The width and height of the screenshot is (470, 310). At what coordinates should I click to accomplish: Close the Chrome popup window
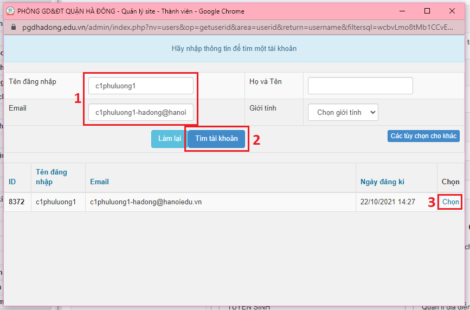point(452,11)
